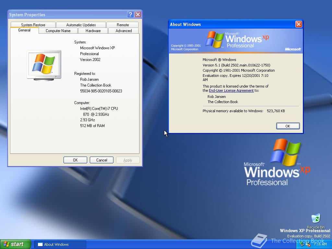Click the '523,760 KB' memory value

click(276, 111)
